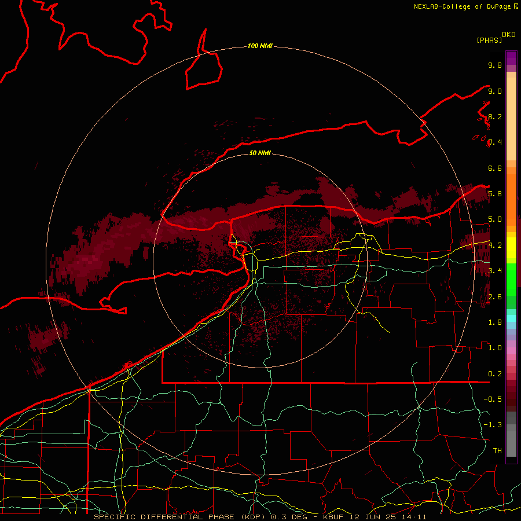Click the 1.0 legend value
521x521 pixels.
[x=495, y=347]
